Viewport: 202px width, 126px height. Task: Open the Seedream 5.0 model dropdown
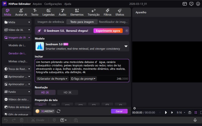click(x=126, y=46)
